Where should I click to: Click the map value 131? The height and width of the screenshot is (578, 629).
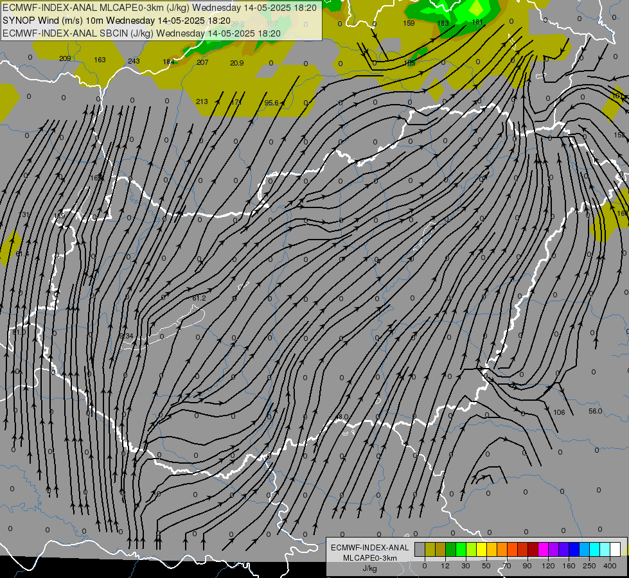pos(24,215)
